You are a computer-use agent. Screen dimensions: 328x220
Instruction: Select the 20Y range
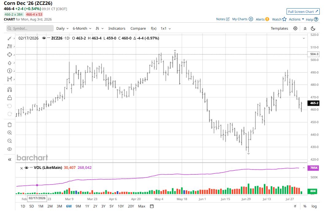point(131,206)
